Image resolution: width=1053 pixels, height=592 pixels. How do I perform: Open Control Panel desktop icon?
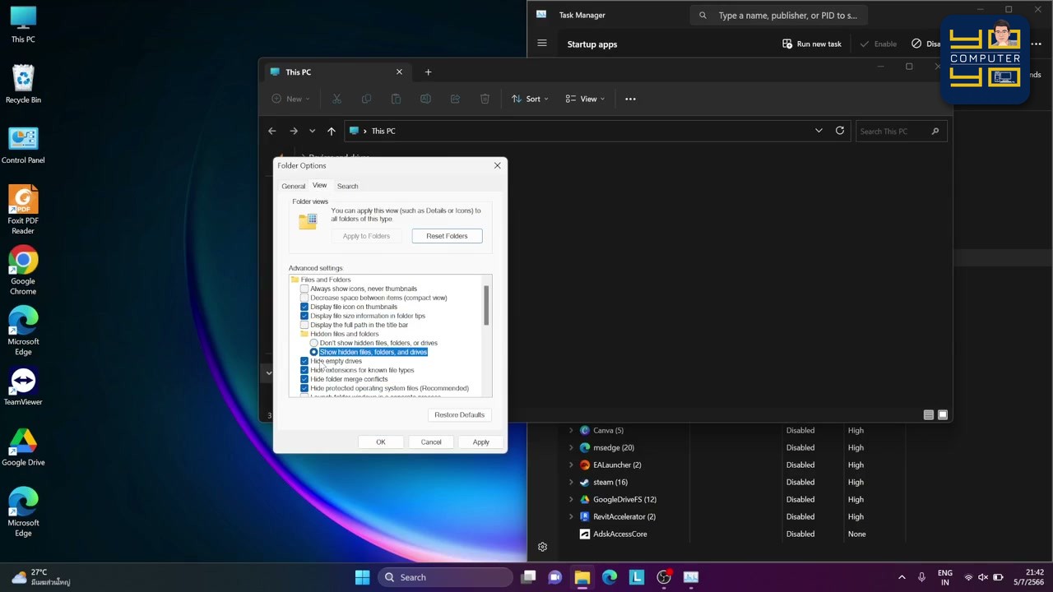23,145
